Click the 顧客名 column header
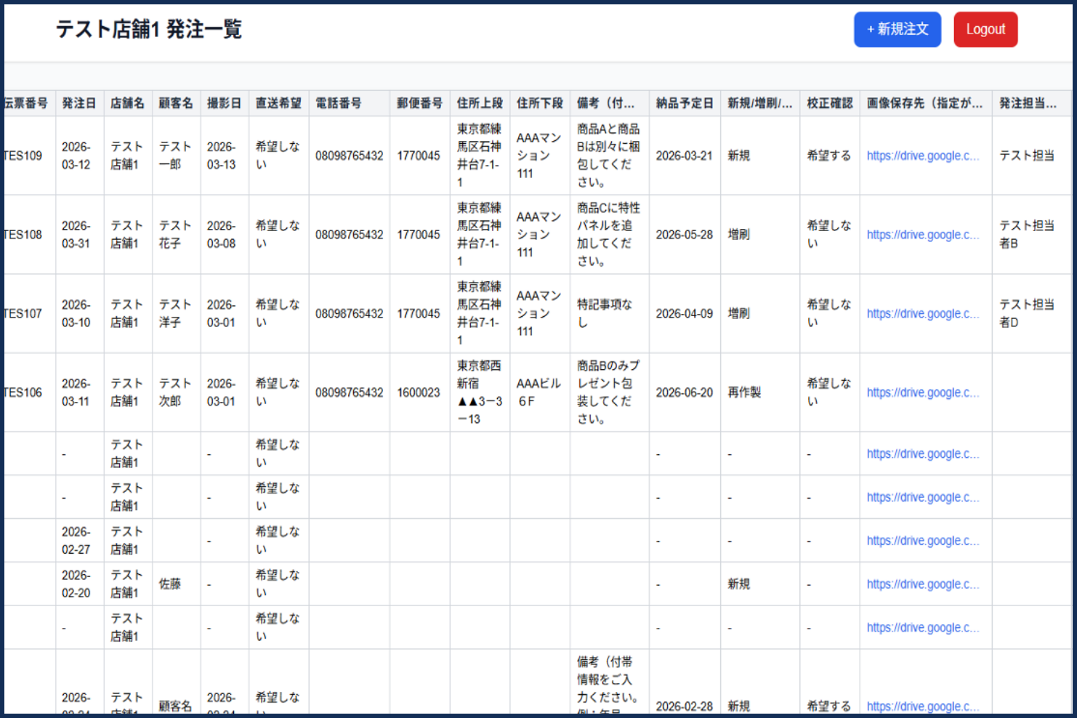The image size is (1077, 718). [x=176, y=103]
